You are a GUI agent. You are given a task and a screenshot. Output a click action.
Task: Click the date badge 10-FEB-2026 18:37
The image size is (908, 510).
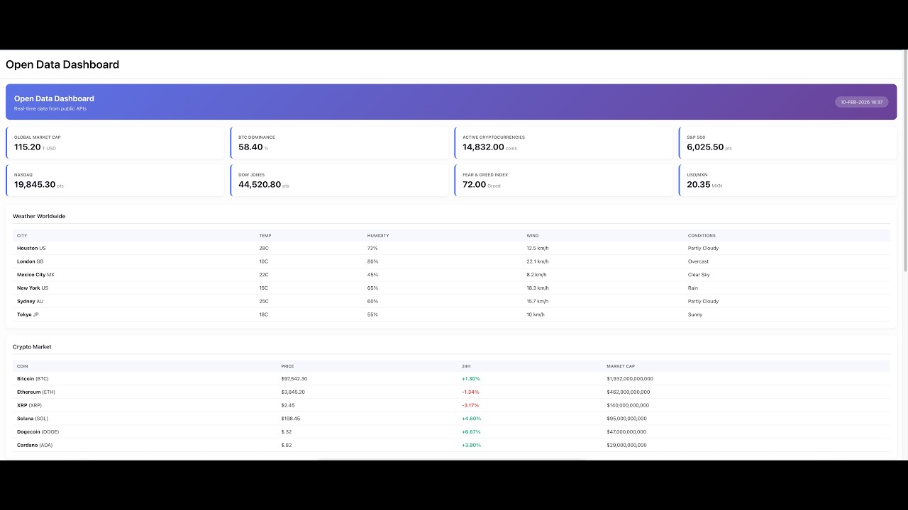(x=861, y=102)
